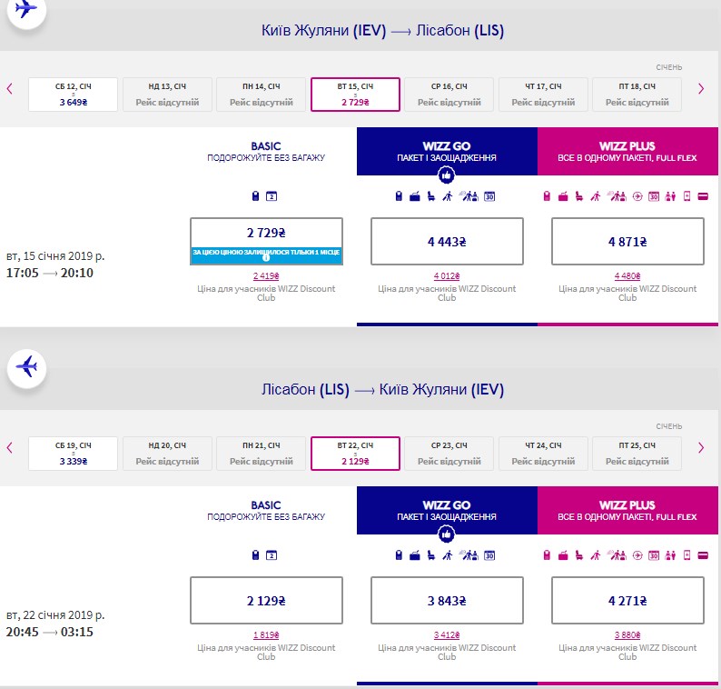
Task: Open the info icon under the 2 729₴ fare
Action: (x=266, y=258)
